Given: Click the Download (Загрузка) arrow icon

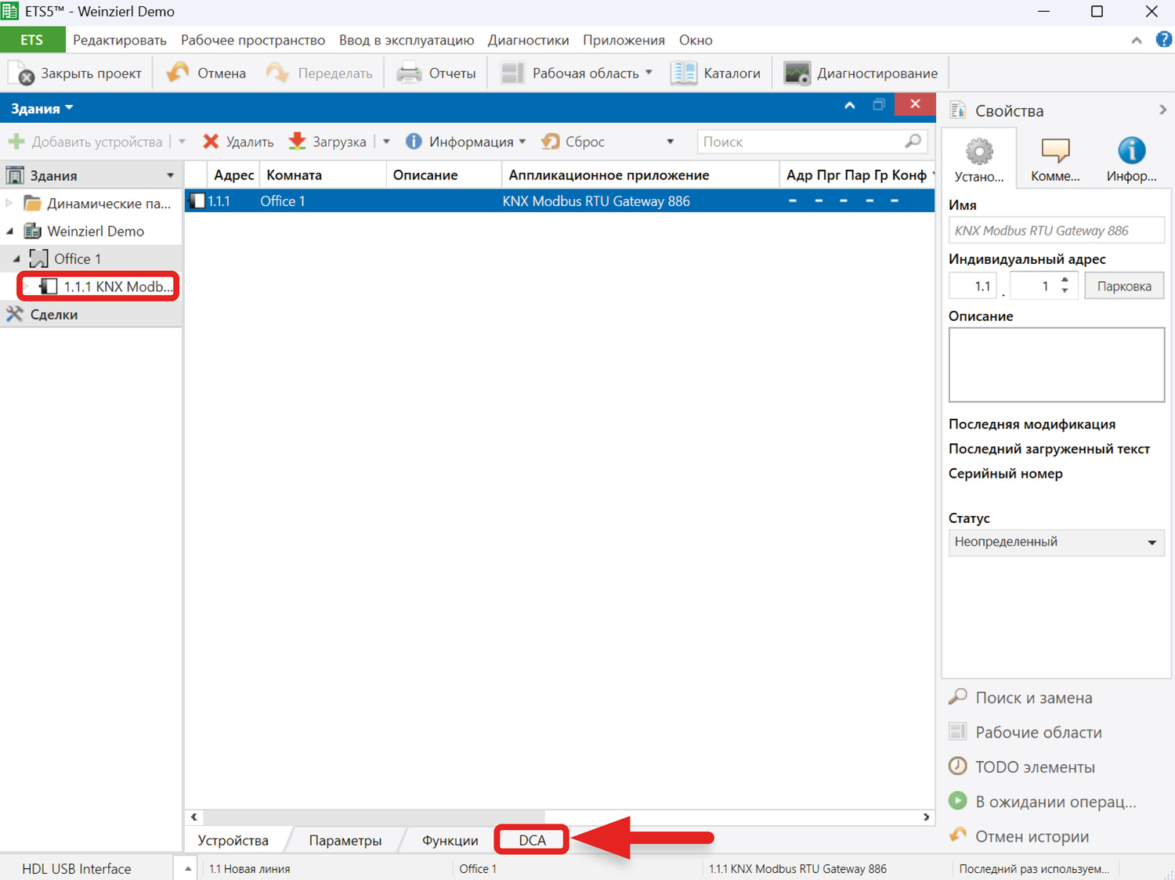Looking at the screenshot, I should coord(297,142).
